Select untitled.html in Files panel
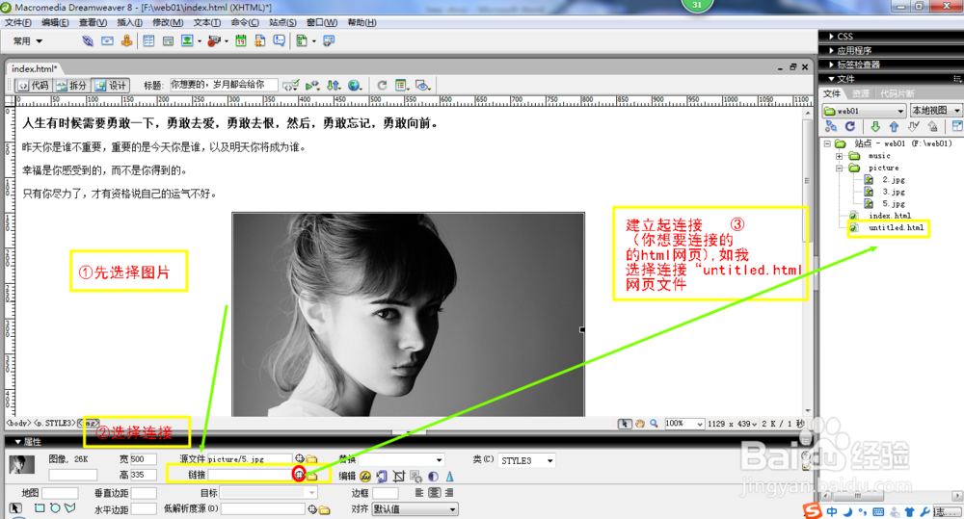The image size is (964, 519). point(896,228)
